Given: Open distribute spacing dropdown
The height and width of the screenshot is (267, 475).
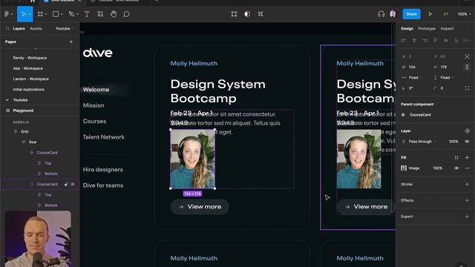Looking at the screenshot, I should click(x=467, y=40).
